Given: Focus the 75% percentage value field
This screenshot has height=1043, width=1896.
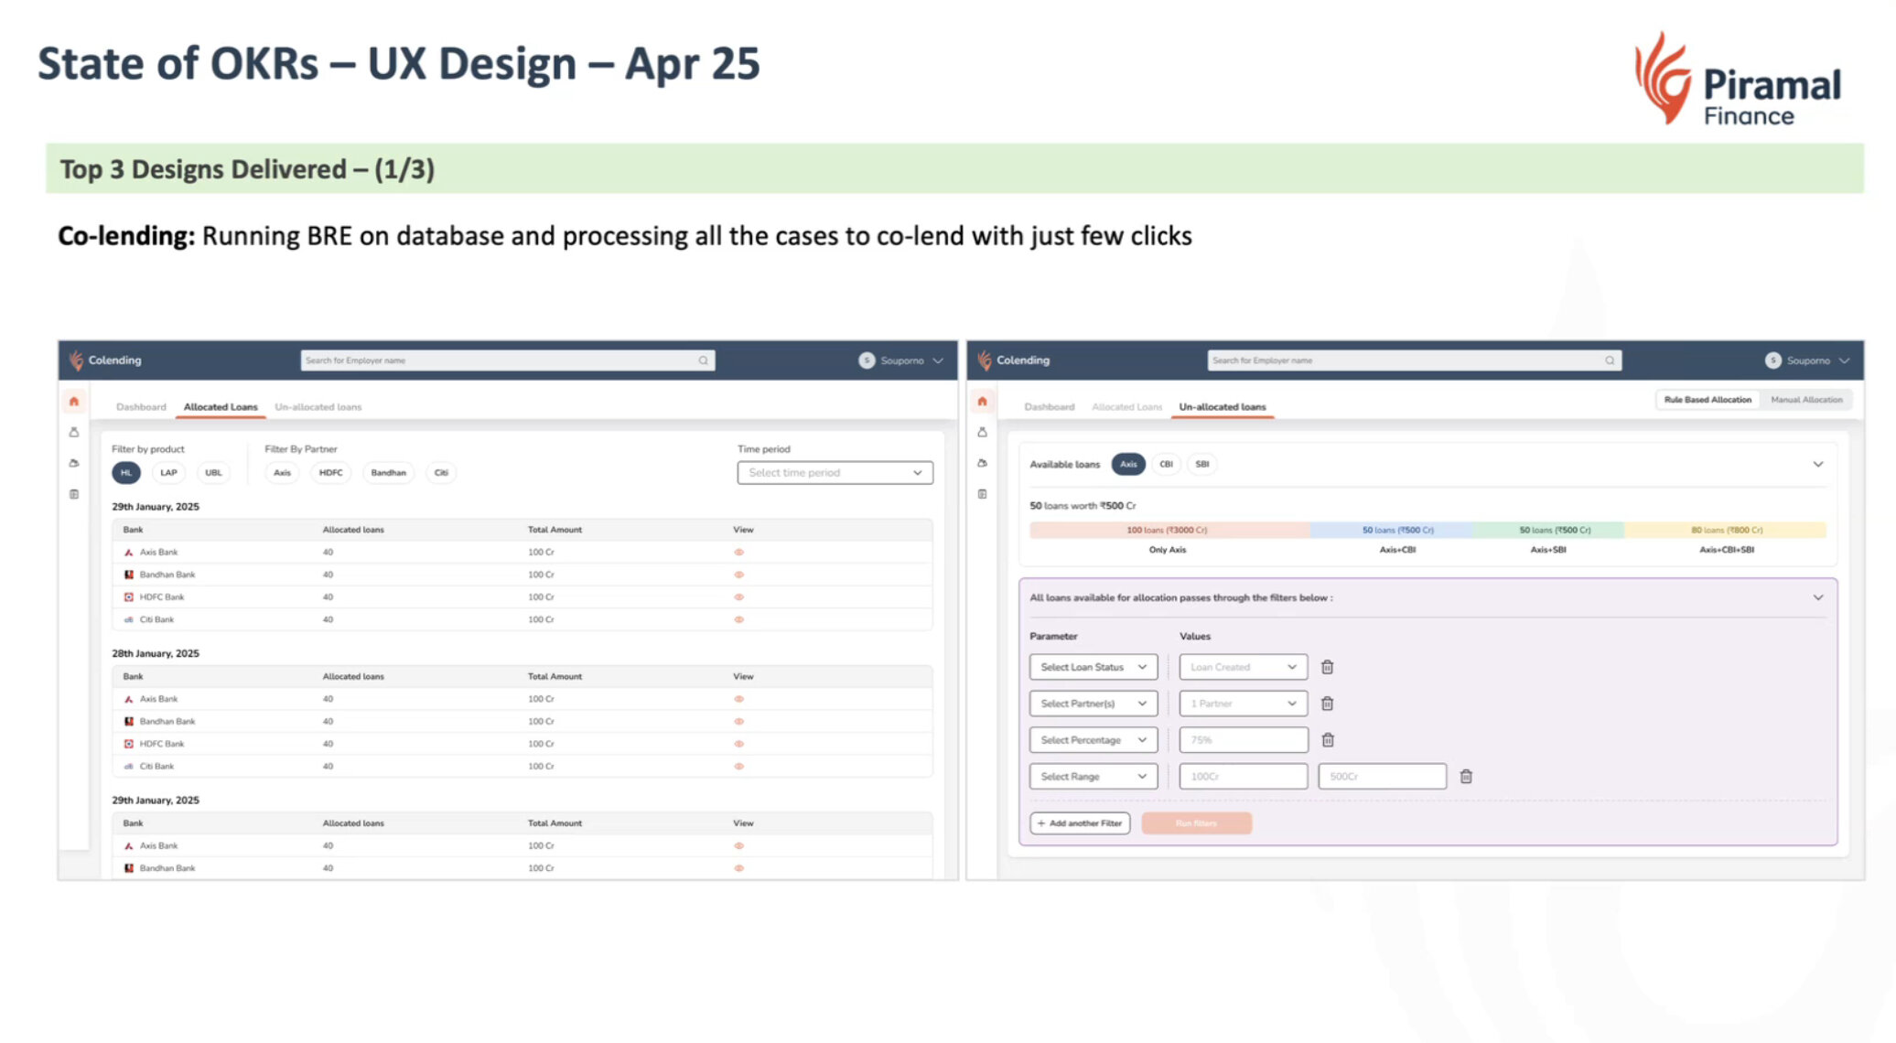Looking at the screenshot, I should pyautogui.click(x=1244, y=740).
